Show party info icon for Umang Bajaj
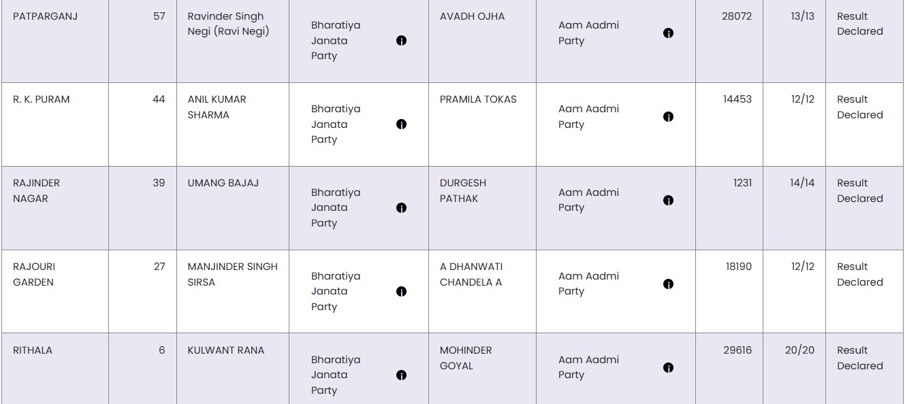905x404 pixels. pyautogui.click(x=402, y=208)
